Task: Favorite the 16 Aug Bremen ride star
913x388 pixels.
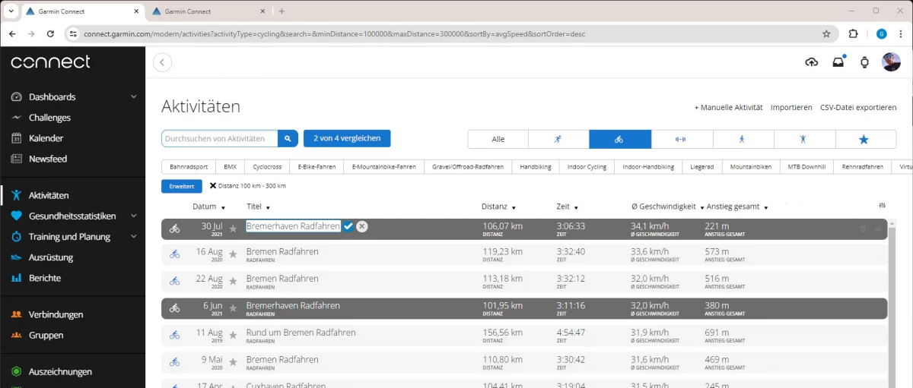Action: point(233,254)
